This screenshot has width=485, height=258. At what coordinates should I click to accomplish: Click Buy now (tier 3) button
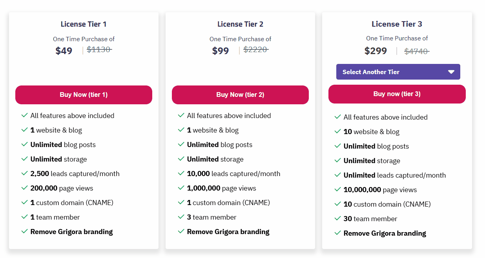tap(397, 94)
